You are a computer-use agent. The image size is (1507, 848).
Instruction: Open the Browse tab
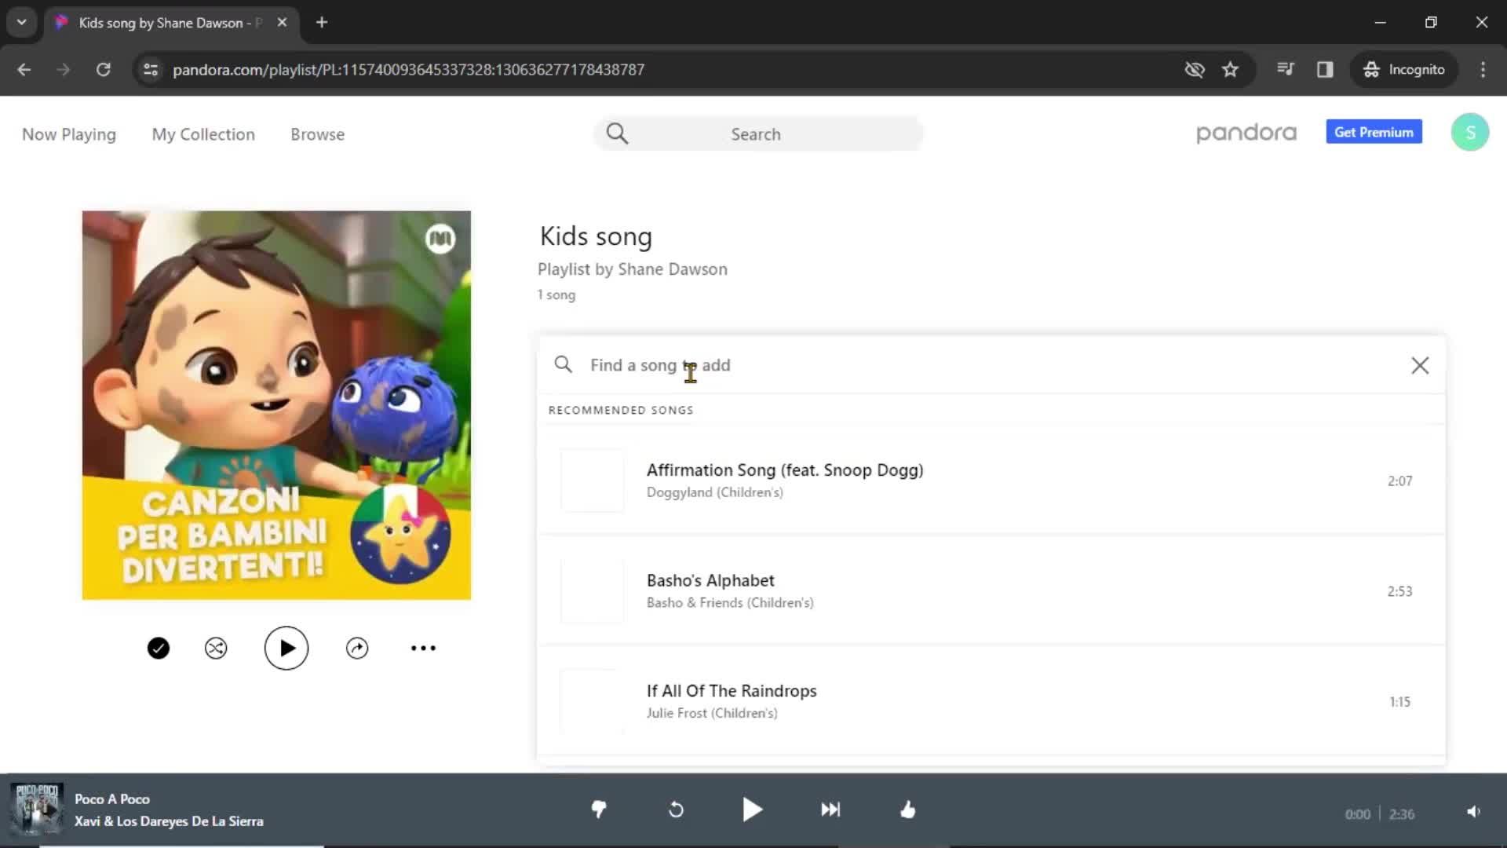tap(318, 135)
